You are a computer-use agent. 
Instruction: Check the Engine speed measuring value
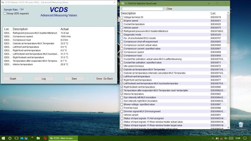point(122,21)
